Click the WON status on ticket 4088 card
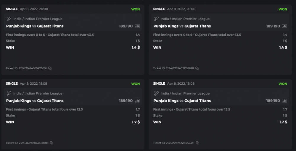Viewport: 296px width, 151px height. pyautogui.click(x=136, y=84)
